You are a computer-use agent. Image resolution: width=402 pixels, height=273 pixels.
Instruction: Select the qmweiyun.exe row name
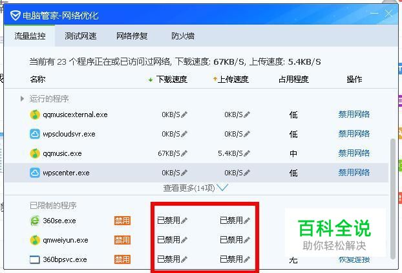click(65, 240)
